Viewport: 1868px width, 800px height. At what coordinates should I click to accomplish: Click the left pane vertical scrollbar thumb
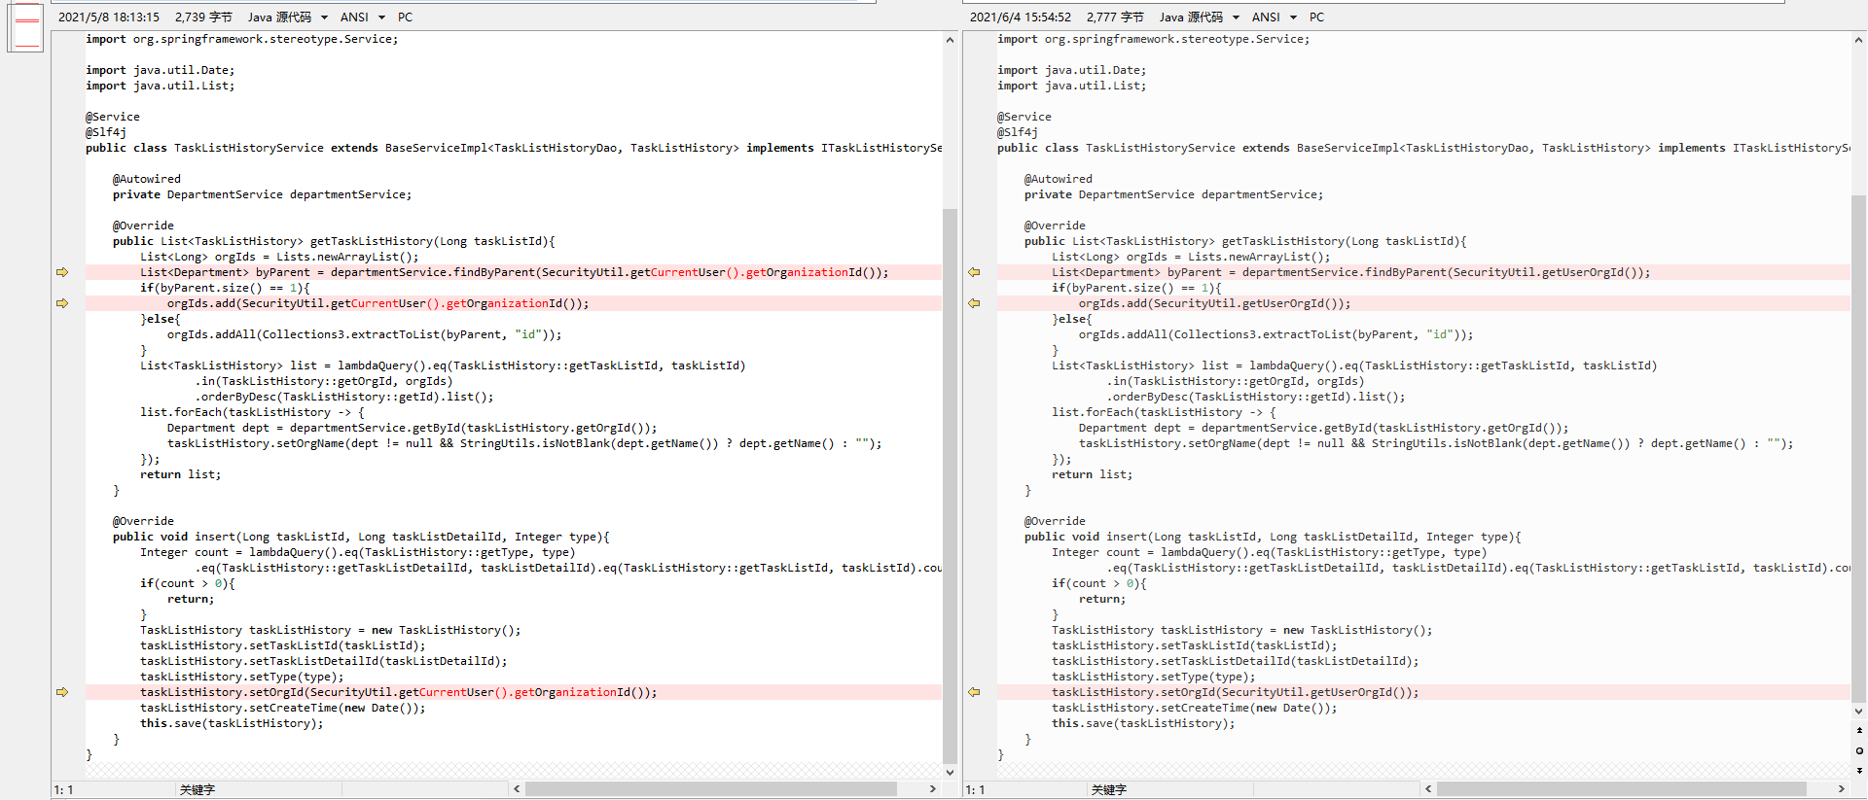tap(951, 486)
